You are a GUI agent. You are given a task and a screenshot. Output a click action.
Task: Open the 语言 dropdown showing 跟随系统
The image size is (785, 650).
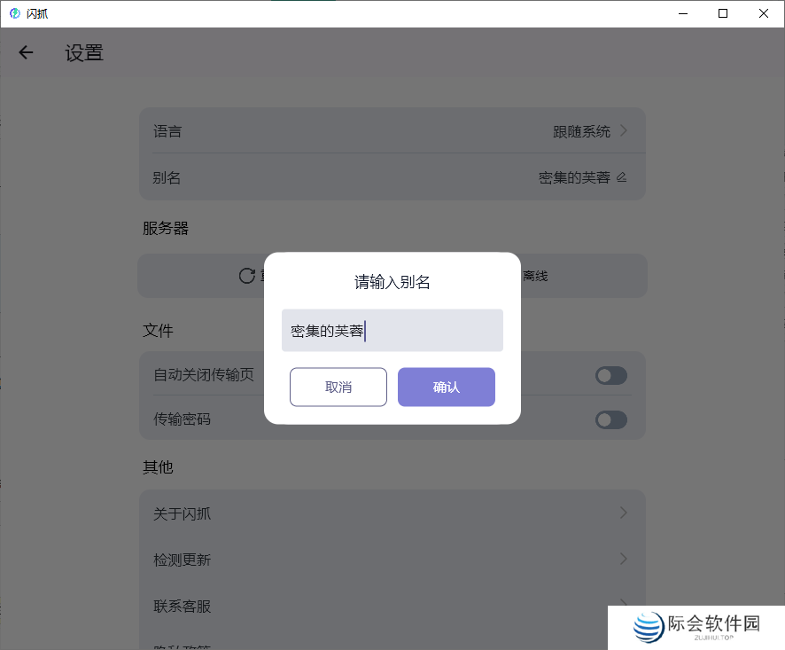(592, 130)
